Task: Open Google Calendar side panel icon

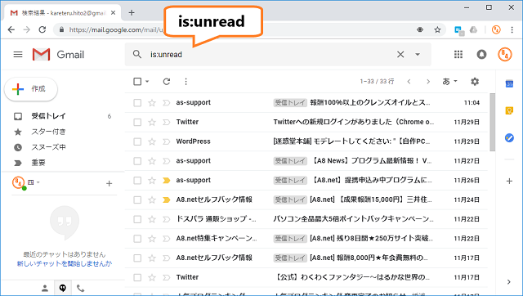Action: 509,83
